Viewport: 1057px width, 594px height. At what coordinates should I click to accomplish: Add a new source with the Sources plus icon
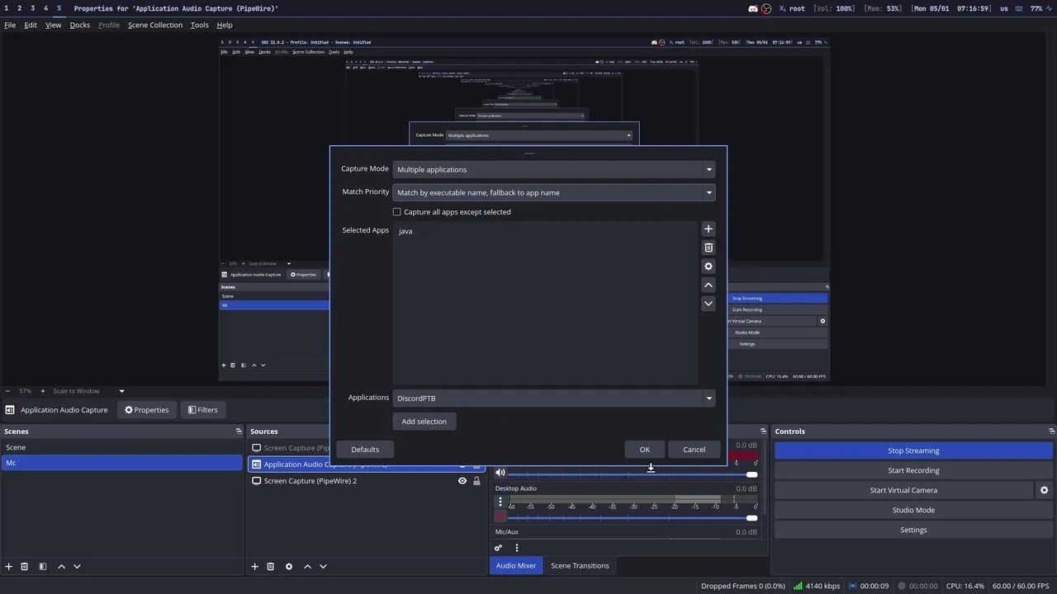coord(255,567)
